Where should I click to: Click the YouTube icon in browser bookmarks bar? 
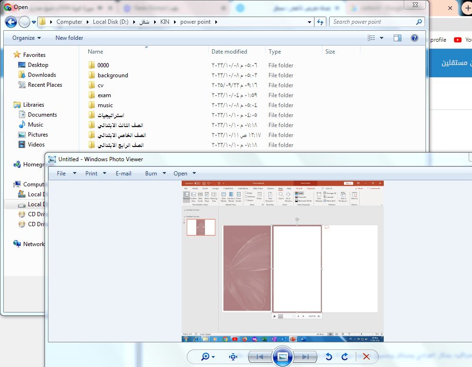[x=458, y=40]
